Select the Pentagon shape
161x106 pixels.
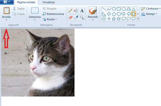[114, 14]
